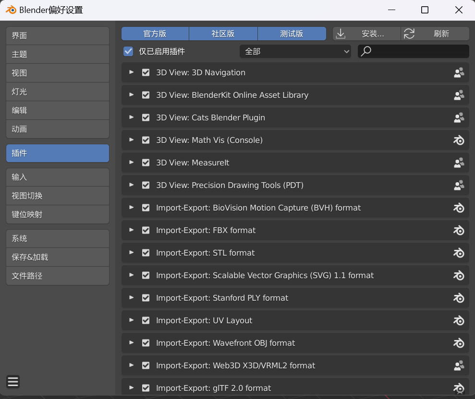Toggle the 仅已启用插件 checkbox
475x399 pixels.
128,51
